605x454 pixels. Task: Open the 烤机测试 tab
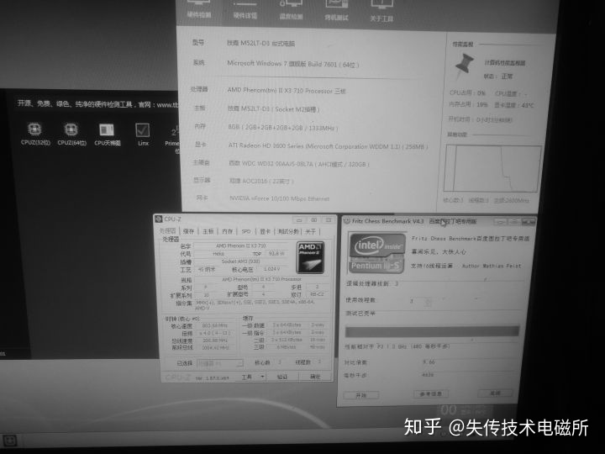click(336, 12)
